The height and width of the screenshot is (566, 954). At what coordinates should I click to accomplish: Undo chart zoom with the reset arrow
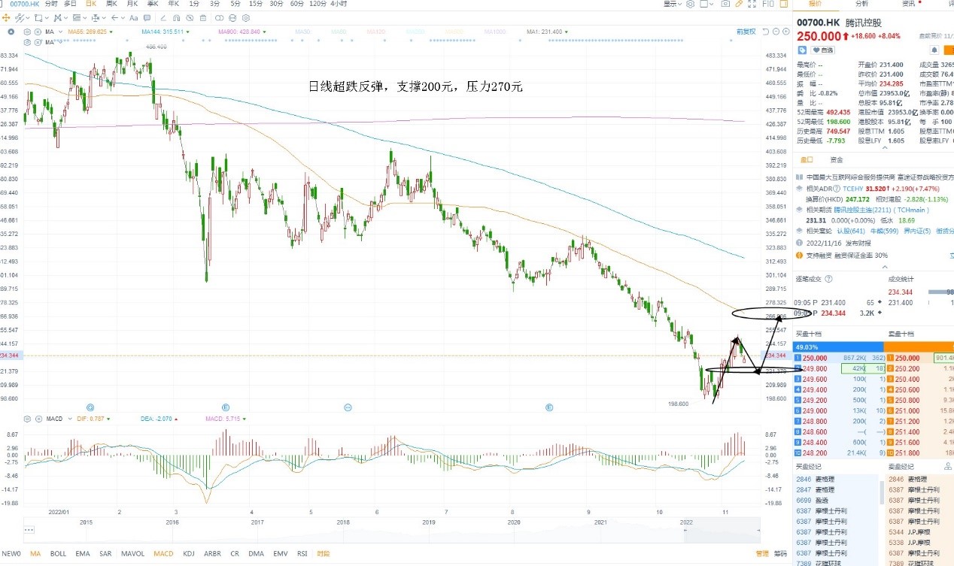pos(766,32)
